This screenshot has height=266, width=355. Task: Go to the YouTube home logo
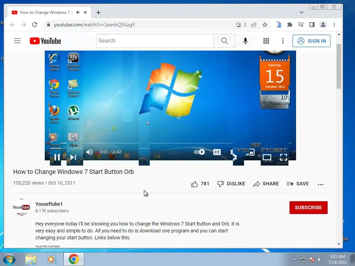(x=45, y=41)
